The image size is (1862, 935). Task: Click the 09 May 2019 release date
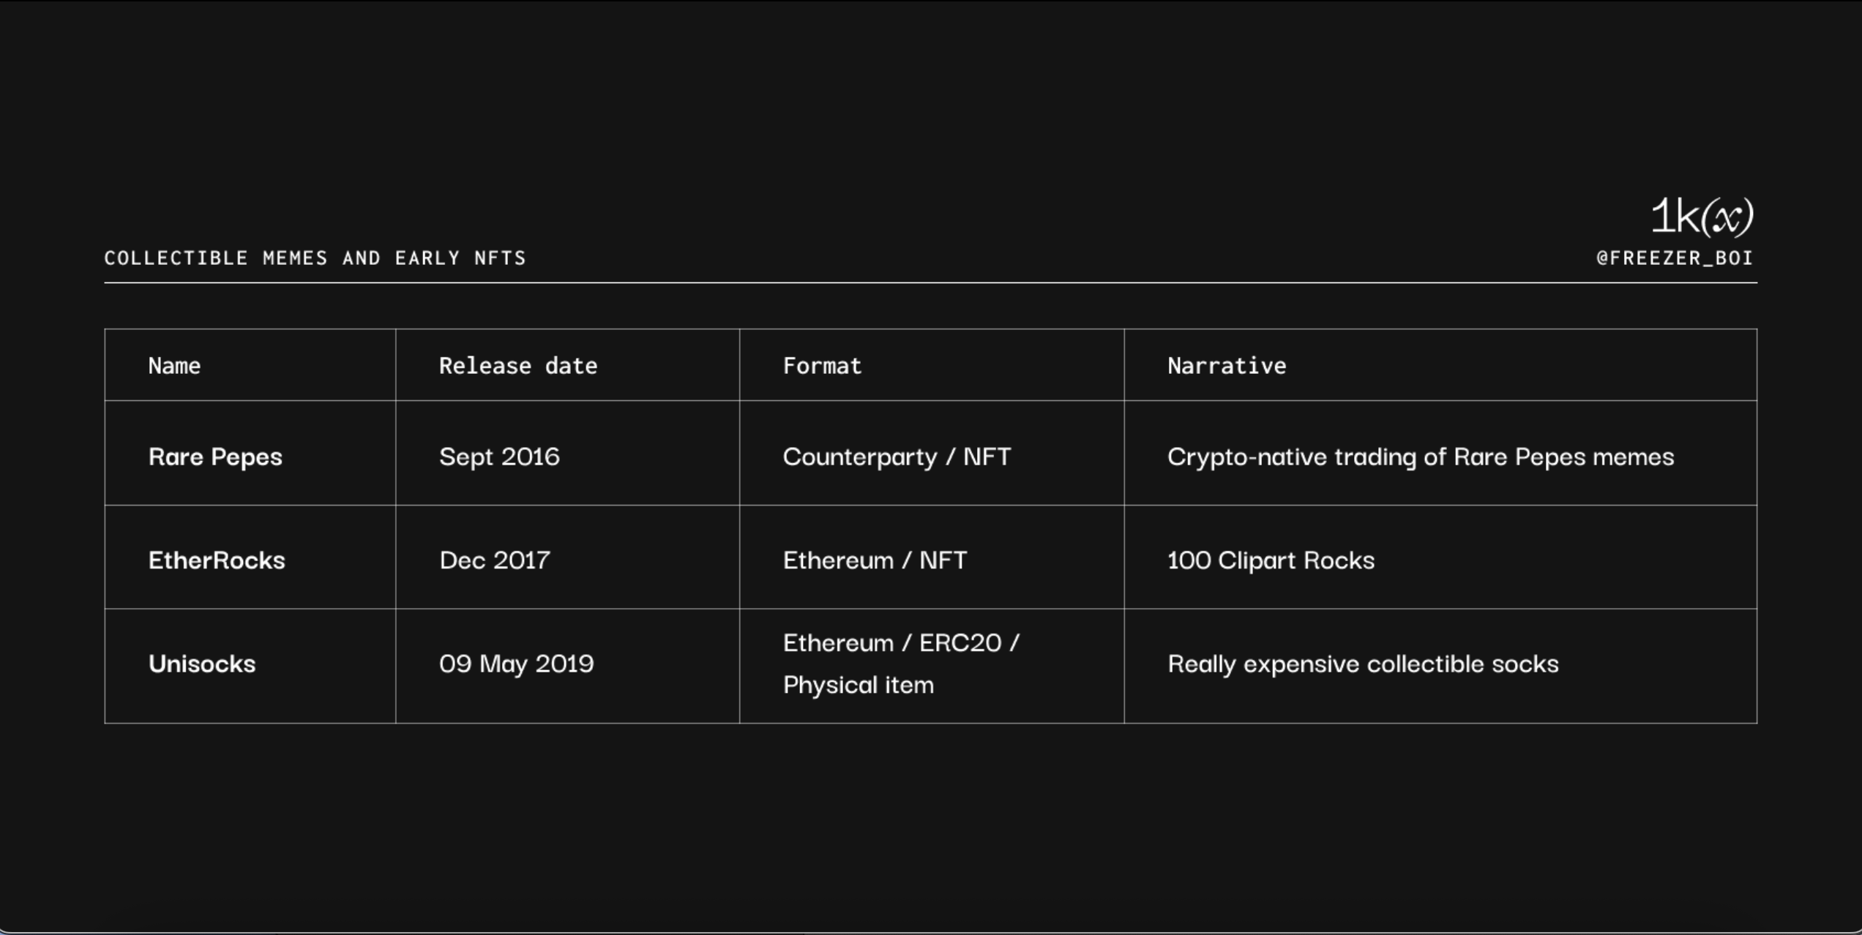pyautogui.click(x=516, y=664)
